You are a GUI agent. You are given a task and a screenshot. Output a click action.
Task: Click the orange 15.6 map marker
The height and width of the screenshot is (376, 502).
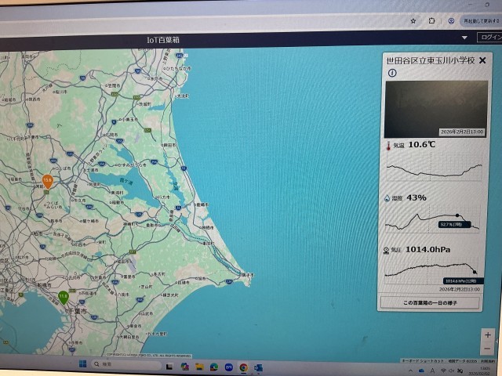[47, 182]
